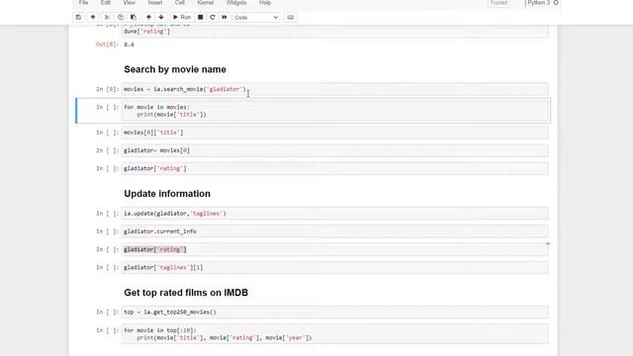Select the gladiator = movies[0] cell

click(334, 150)
